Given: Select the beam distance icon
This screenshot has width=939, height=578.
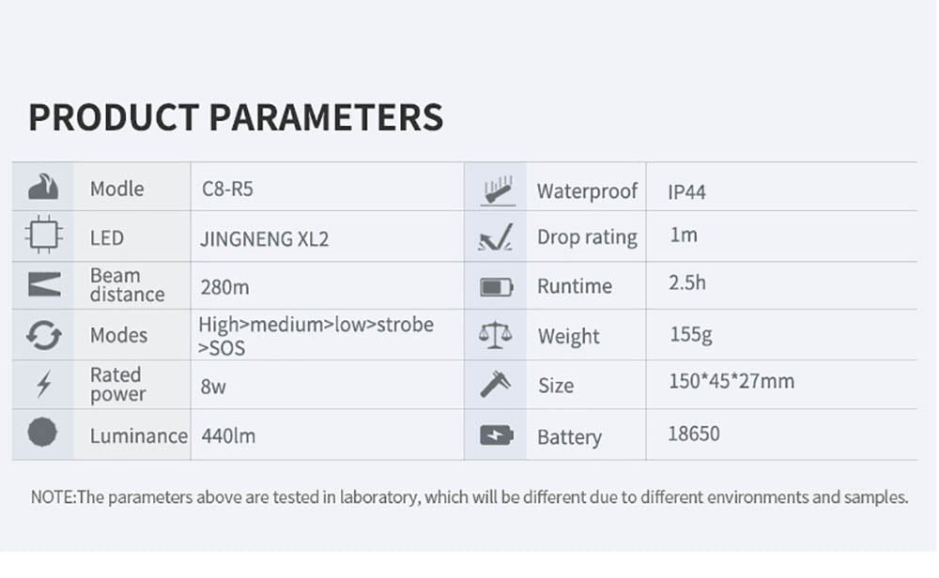Looking at the screenshot, I should [x=43, y=285].
